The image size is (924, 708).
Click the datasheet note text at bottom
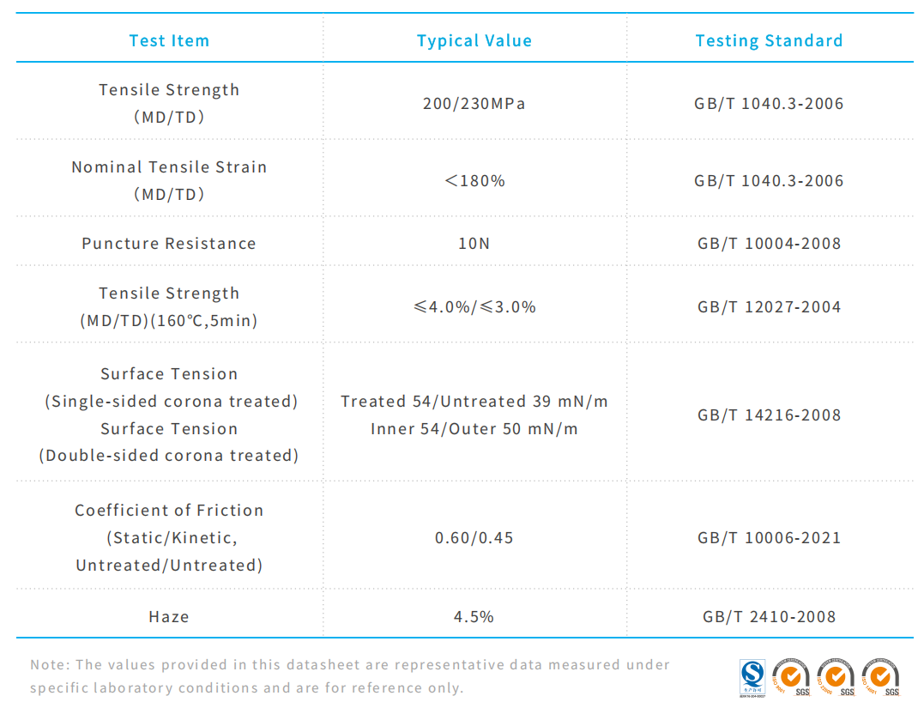(350, 676)
